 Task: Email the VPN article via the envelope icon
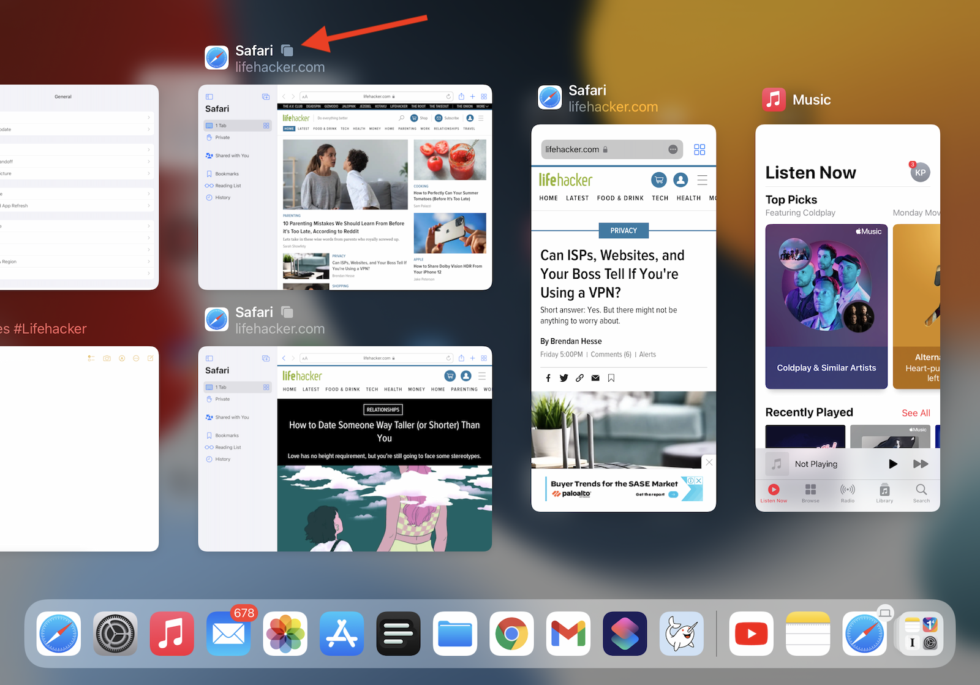[x=595, y=378]
